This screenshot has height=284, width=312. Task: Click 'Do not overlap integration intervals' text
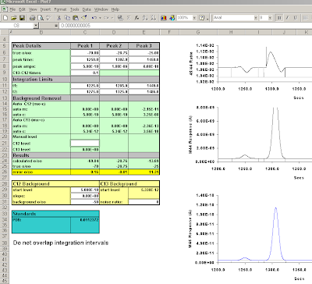[x=61, y=243]
